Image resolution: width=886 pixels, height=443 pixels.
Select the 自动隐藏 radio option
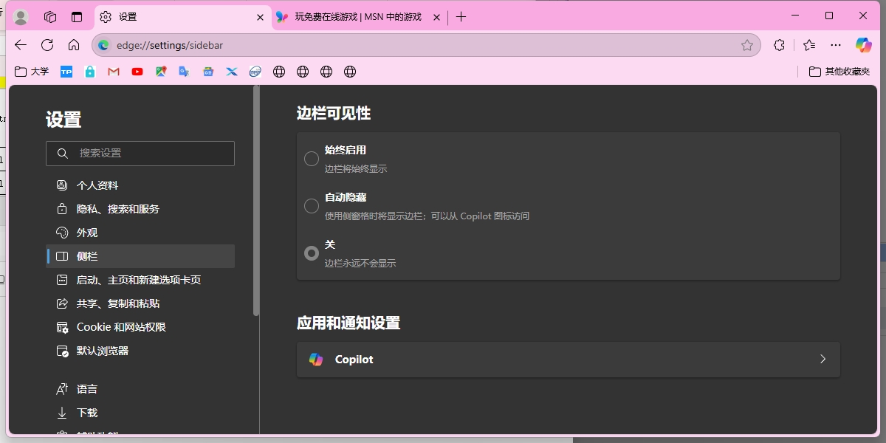tap(312, 206)
